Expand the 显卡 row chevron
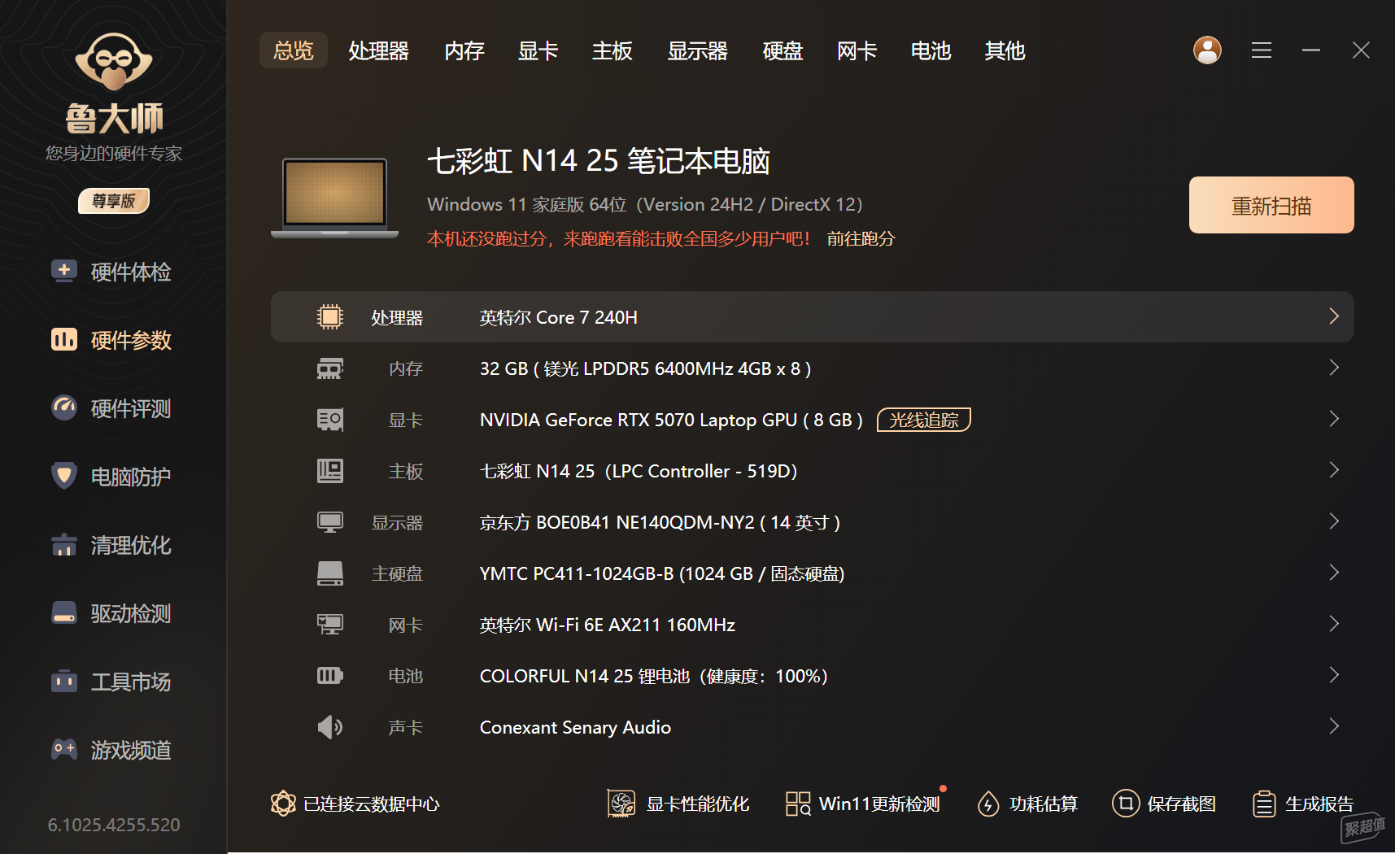The width and height of the screenshot is (1395, 854). tap(1334, 419)
